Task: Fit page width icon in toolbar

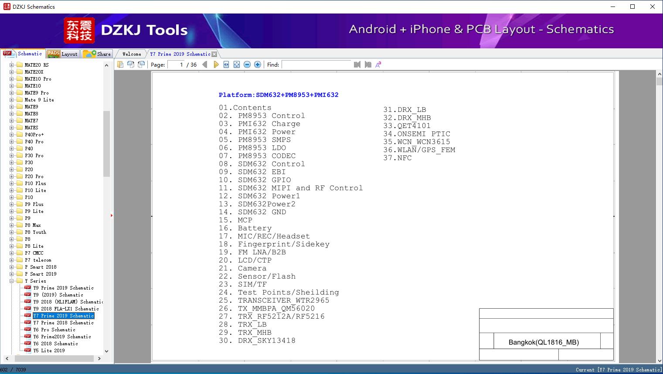Action: [x=226, y=64]
